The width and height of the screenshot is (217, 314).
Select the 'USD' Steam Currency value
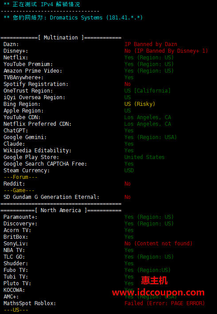[129, 171]
